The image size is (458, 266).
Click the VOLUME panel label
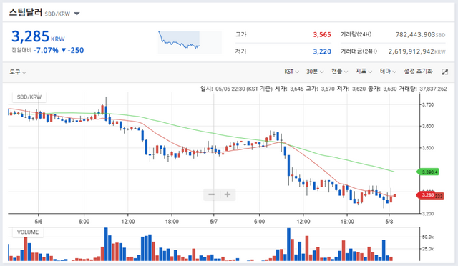coord(28,232)
